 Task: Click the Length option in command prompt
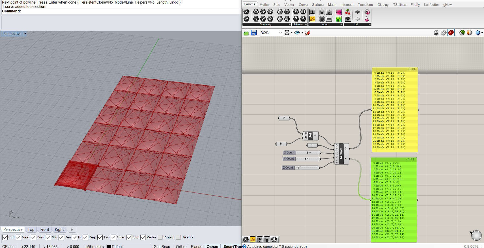(x=162, y=2)
